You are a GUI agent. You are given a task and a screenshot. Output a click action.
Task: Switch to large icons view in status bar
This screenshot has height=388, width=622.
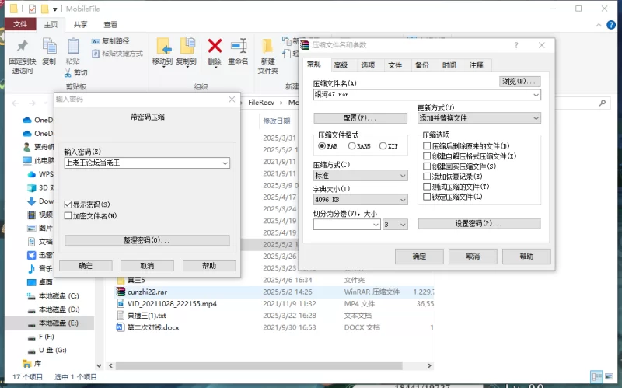tap(609, 376)
